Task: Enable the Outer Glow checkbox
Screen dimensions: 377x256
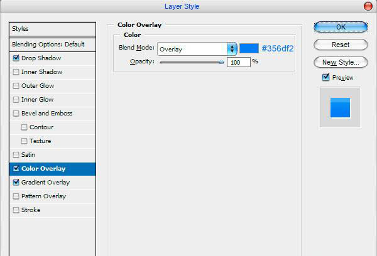Action: 16,86
